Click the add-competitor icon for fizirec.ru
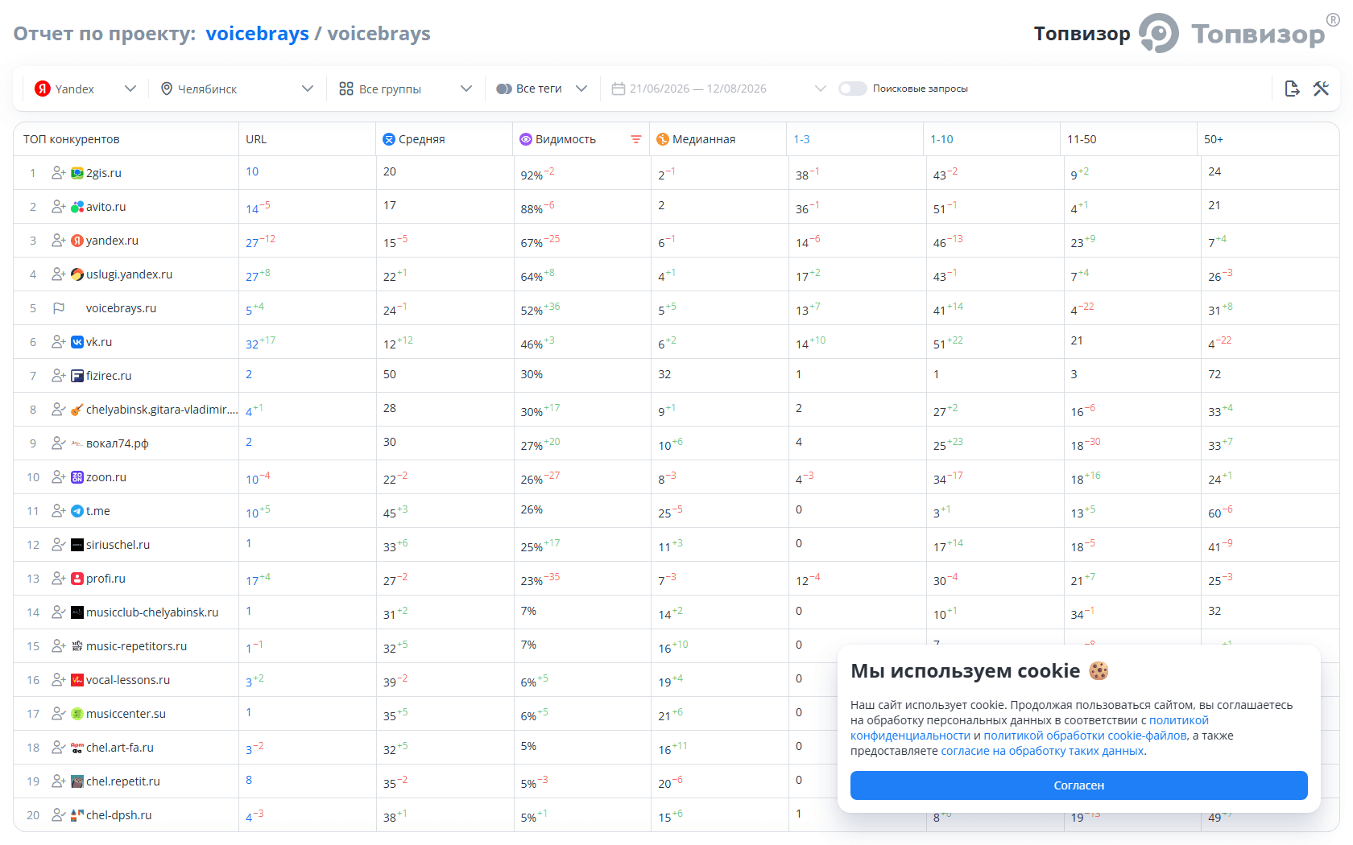The width and height of the screenshot is (1353, 845). click(58, 376)
